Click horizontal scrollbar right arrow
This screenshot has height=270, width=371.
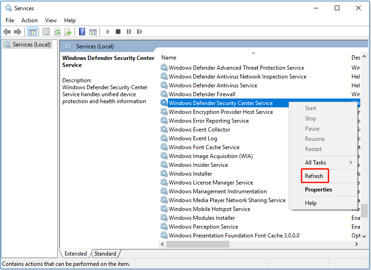tap(357, 244)
